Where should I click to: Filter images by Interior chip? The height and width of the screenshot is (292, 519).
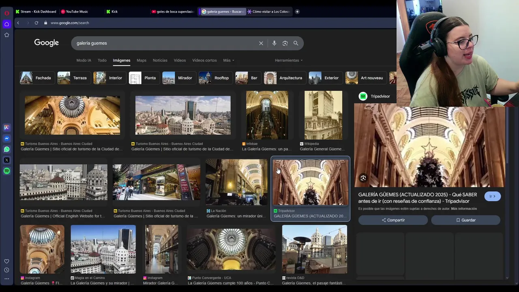coord(109,78)
